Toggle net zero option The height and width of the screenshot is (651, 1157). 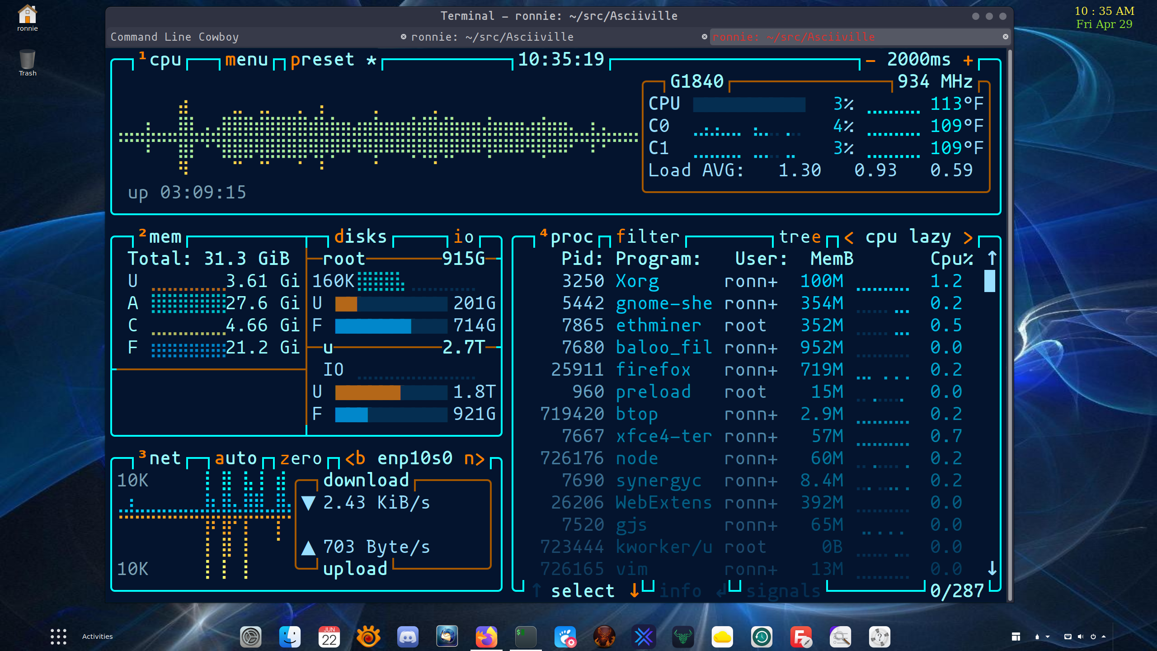point(301,458)
